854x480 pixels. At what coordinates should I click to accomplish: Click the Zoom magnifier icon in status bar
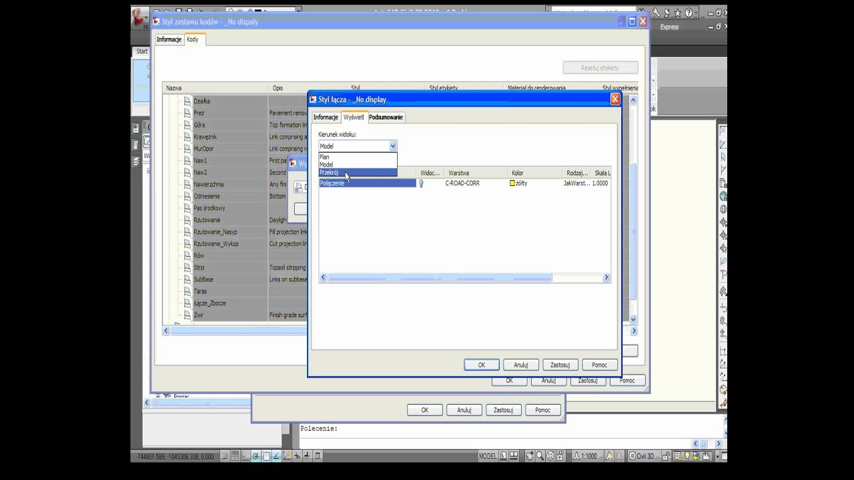[540, 456]
